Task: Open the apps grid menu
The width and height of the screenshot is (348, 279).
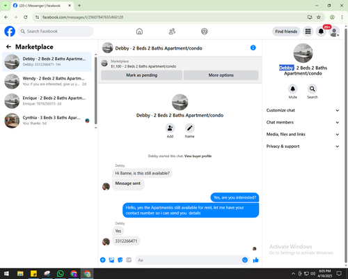Action: pyautogui.click(x=308, y=31)
